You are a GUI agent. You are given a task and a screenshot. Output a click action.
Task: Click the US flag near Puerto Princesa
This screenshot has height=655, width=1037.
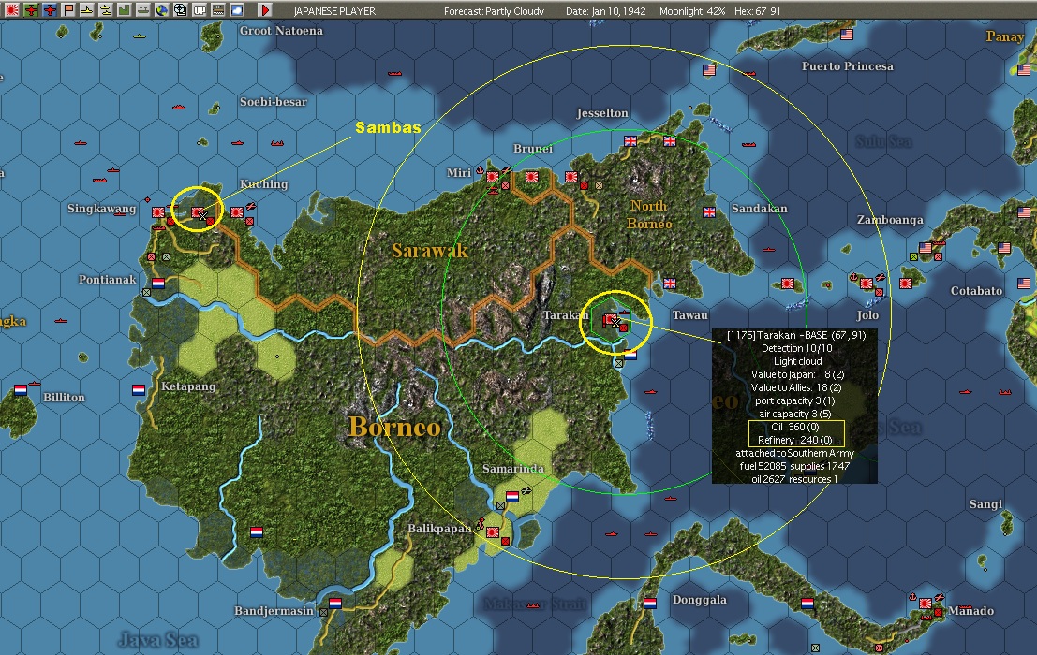tap(709, 69)
